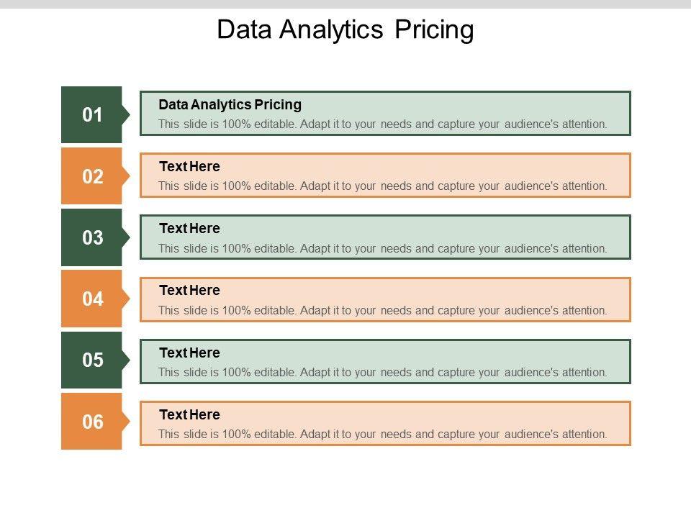Image resolution: width=691 pixels, height=518 pixels.
Task: Click the description text in row 03
Action: click(x=382, y=248)
